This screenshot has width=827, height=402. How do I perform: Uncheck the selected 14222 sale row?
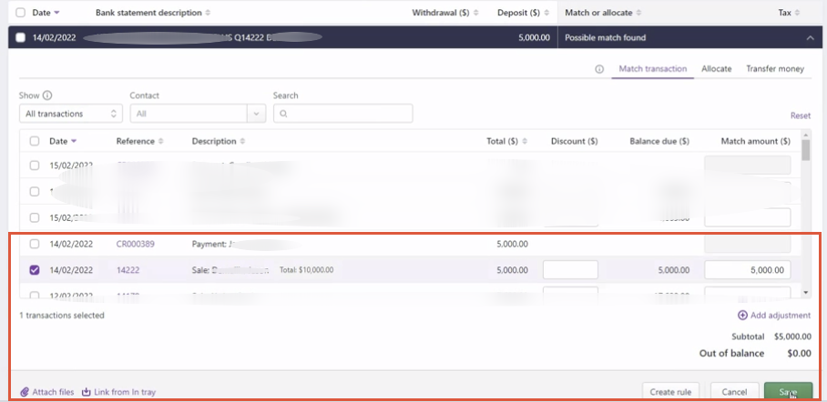[x=35, y=270]
